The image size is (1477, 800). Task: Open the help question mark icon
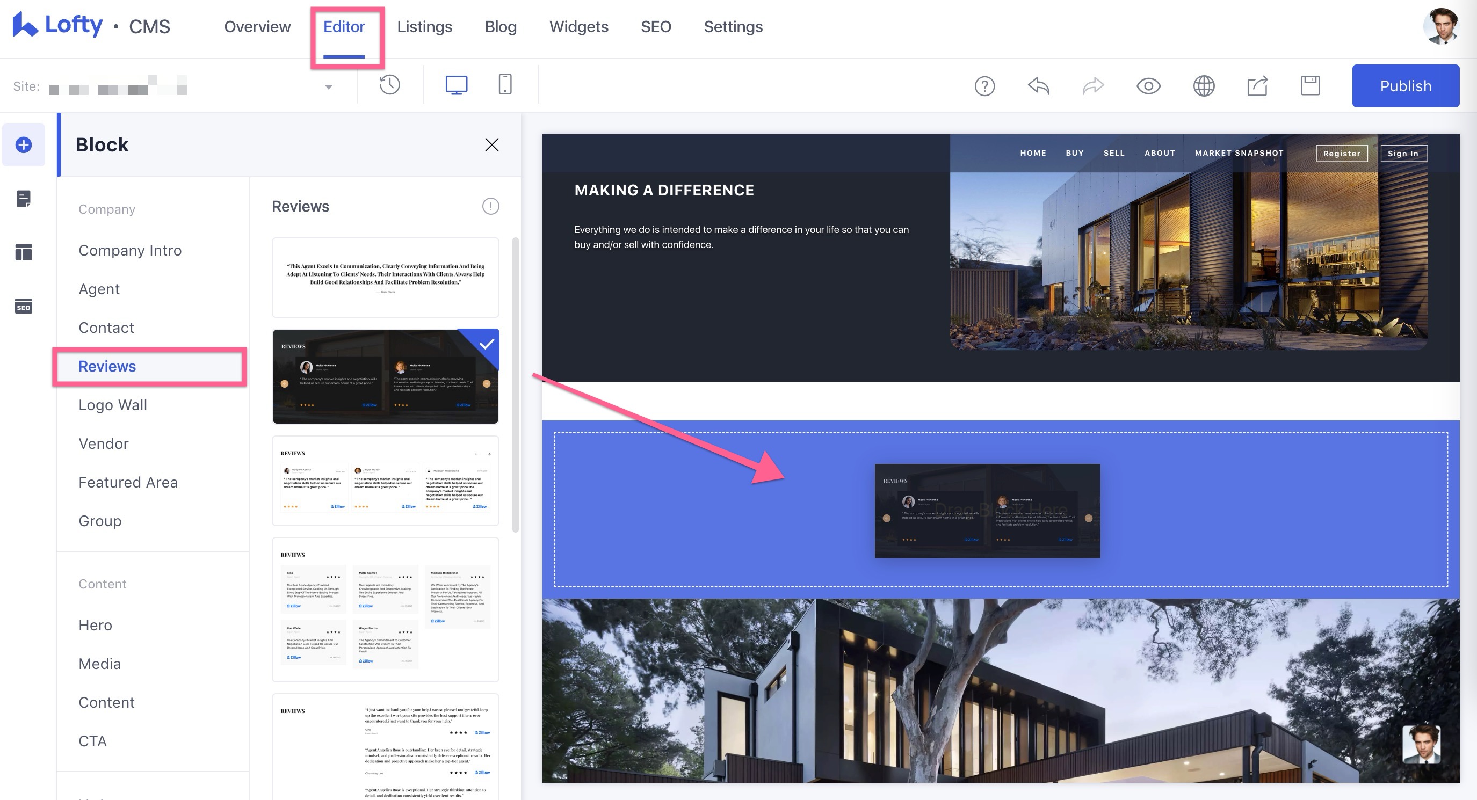coord(984,86)
